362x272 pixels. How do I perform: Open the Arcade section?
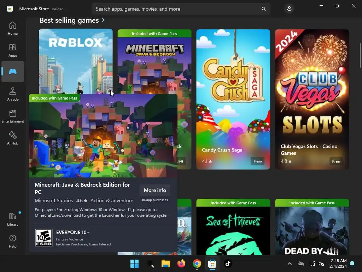(13, 94)
